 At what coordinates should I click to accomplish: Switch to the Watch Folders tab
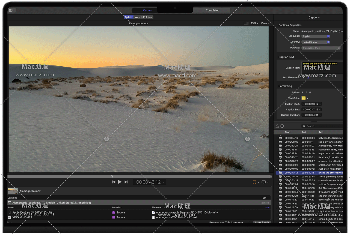(x=143, y=17)
